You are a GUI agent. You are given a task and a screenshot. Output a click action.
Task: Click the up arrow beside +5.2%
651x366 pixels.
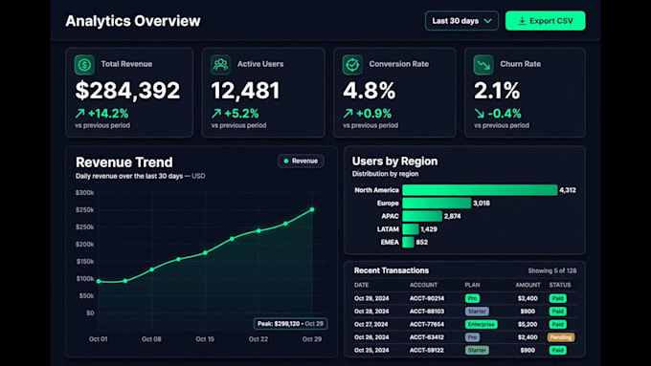pyautogui.click(x=216, y=113)
